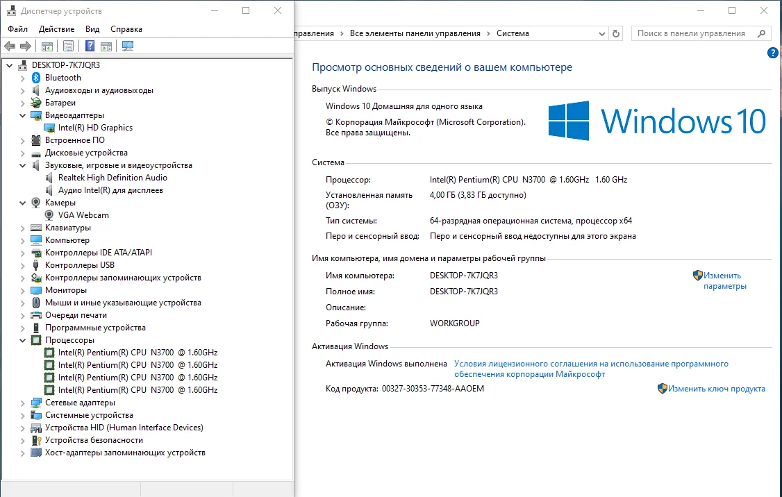The image size is (782, 497).
Task: Select the Intel(R) HD Graphics device
Action: [95, 128]
